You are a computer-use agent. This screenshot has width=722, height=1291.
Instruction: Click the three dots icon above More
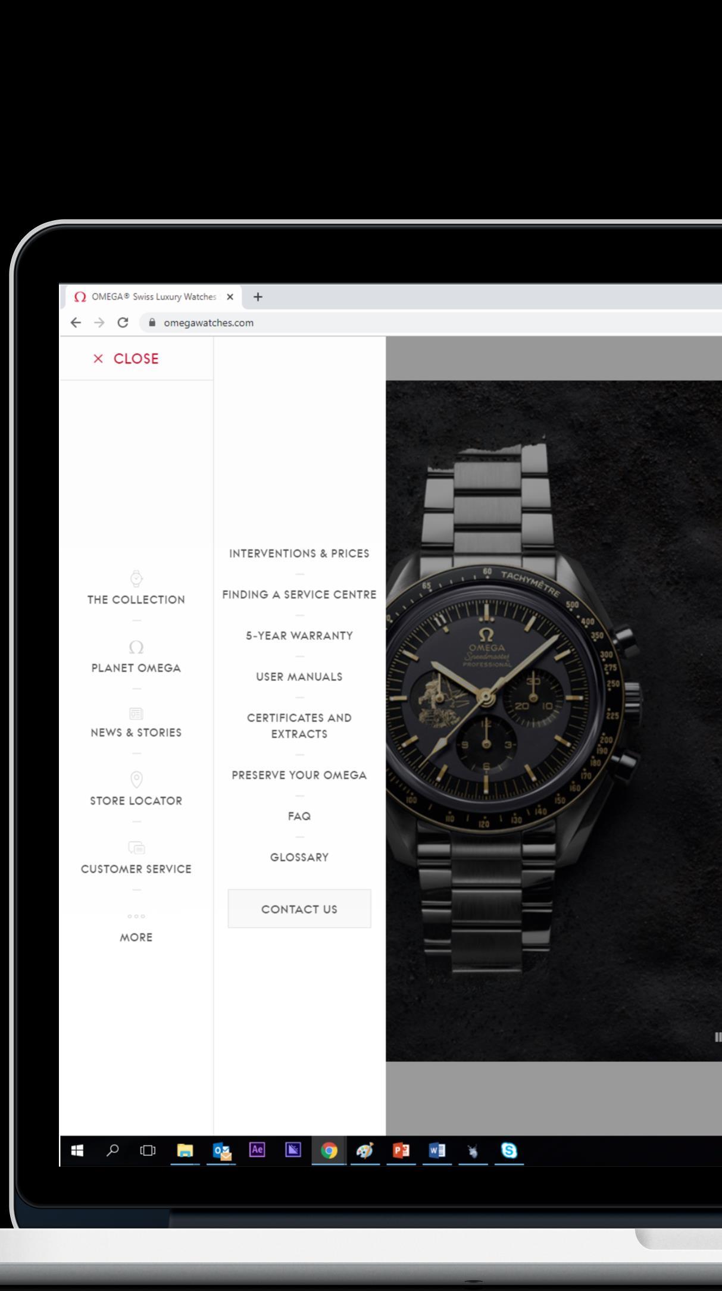pyautogui.click(x=136, y=916)
